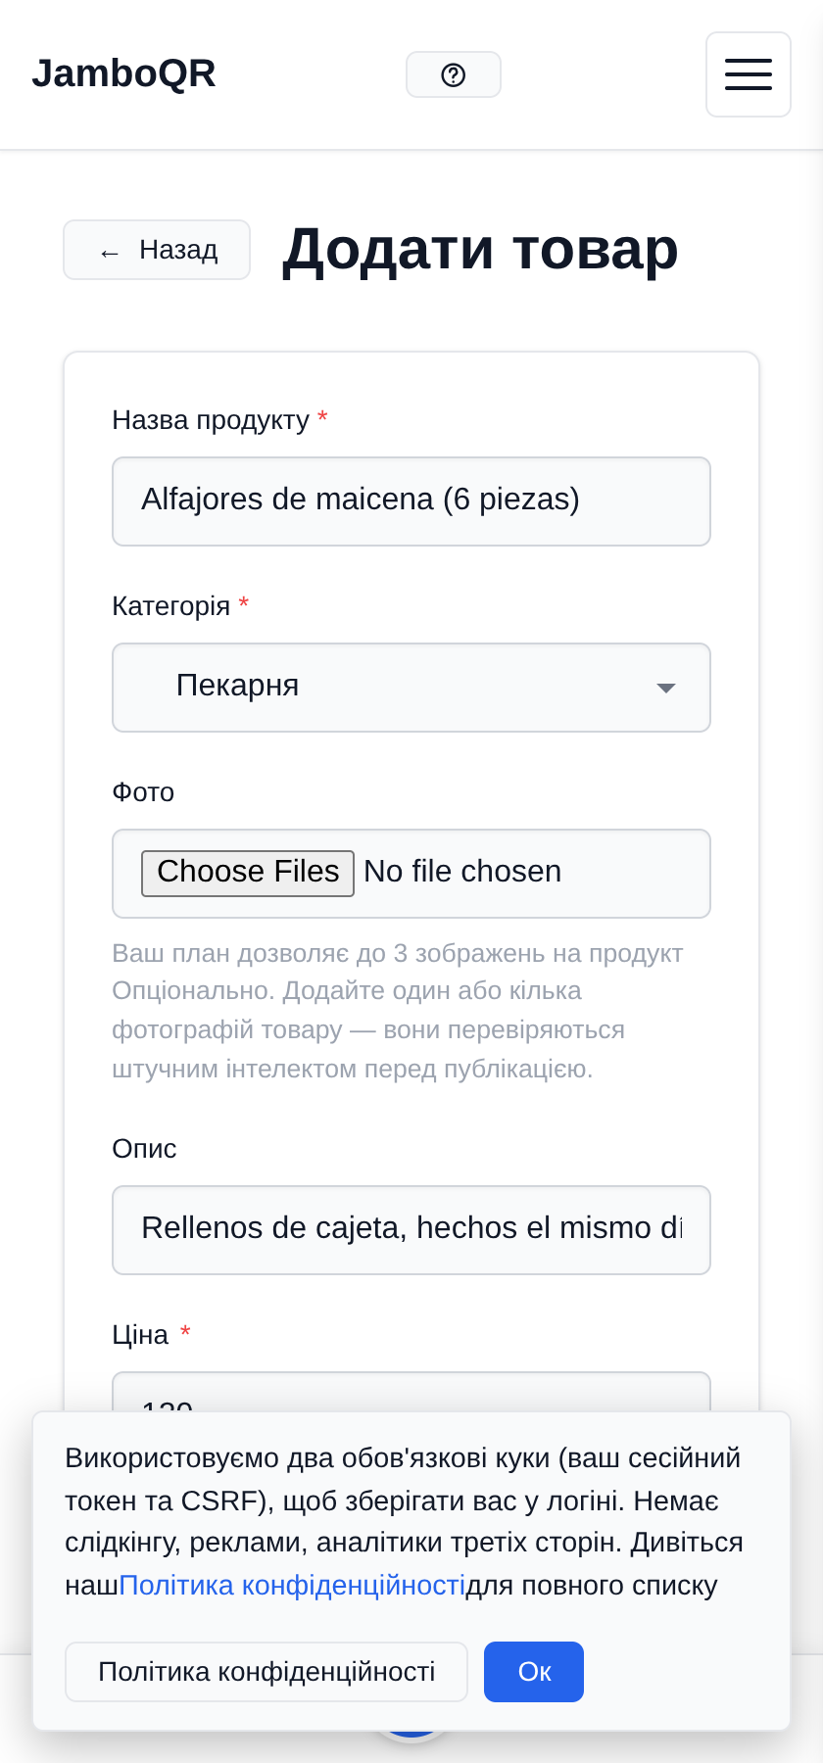
Task: Click the Категорія label
Action: coord(171,606)
